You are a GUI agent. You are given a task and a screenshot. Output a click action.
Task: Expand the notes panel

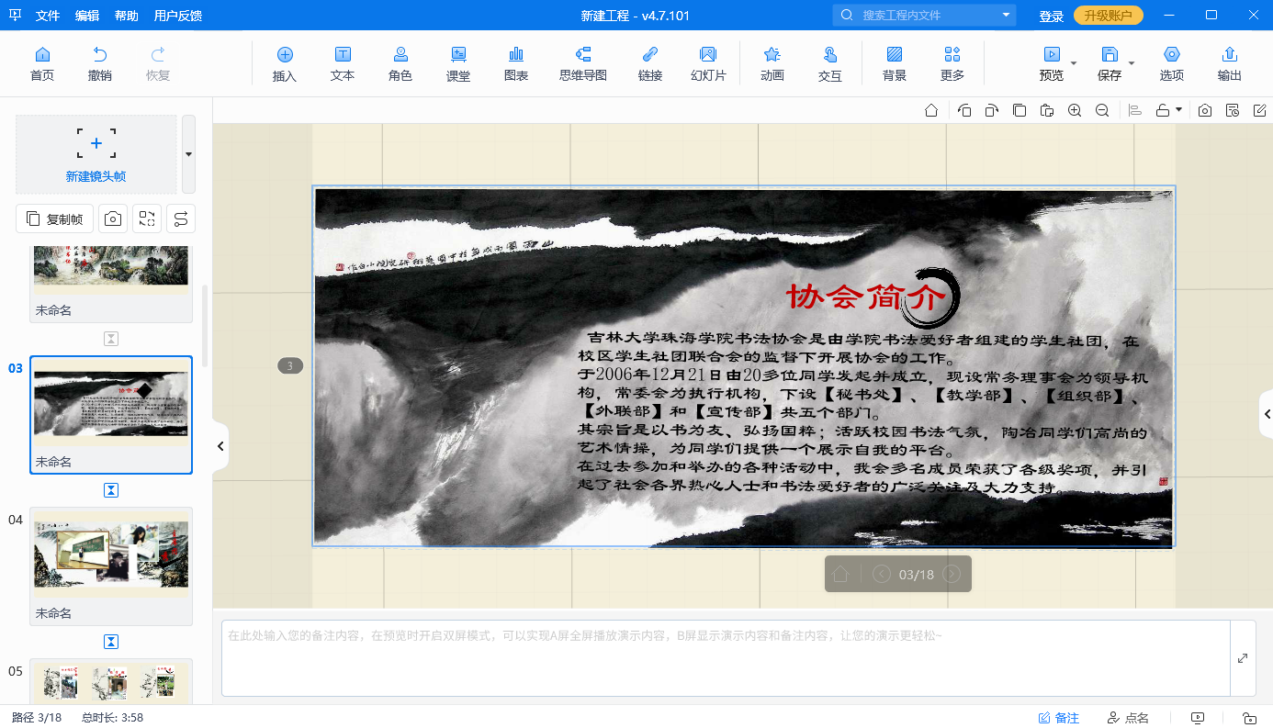[x=1243, y=658]
